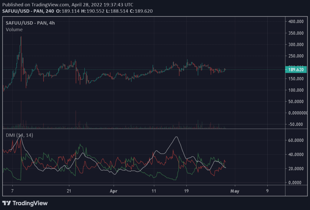Click the 20.0000 level on DMI axis
The image size is (310, 210).
[296, 168]
